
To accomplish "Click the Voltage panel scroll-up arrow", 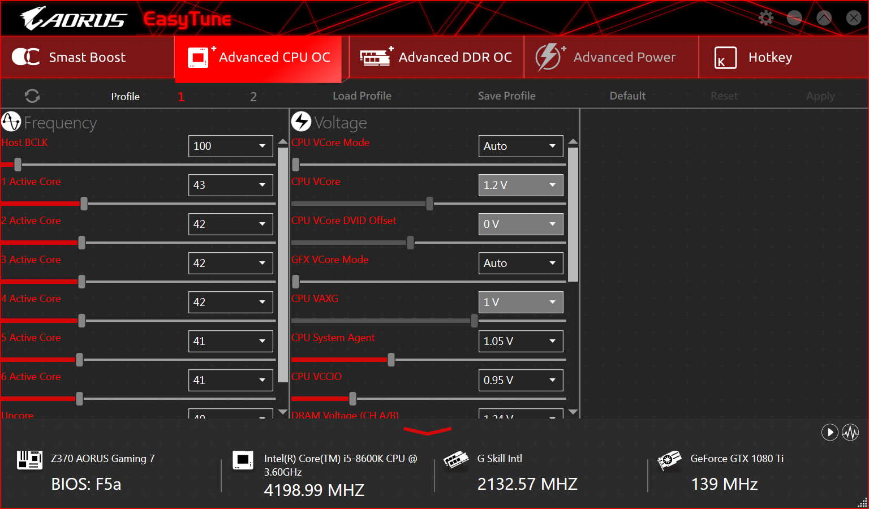I will pos(573,141).
